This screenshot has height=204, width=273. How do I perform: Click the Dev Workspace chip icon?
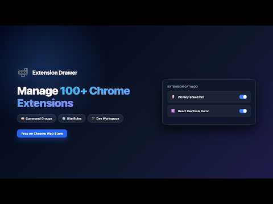pos(93,118)
